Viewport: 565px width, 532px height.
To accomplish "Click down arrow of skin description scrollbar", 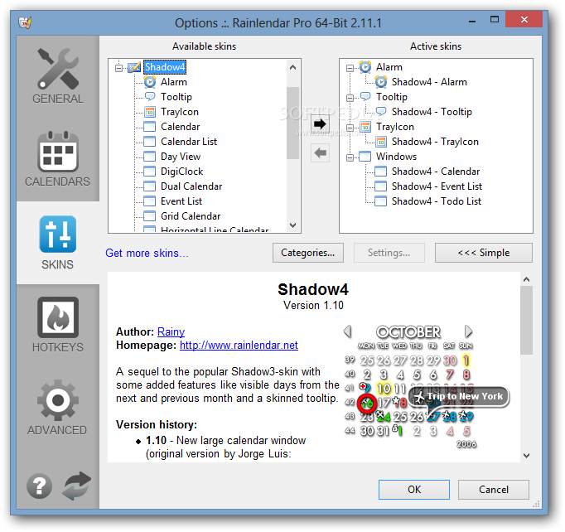I will point(526,455).
